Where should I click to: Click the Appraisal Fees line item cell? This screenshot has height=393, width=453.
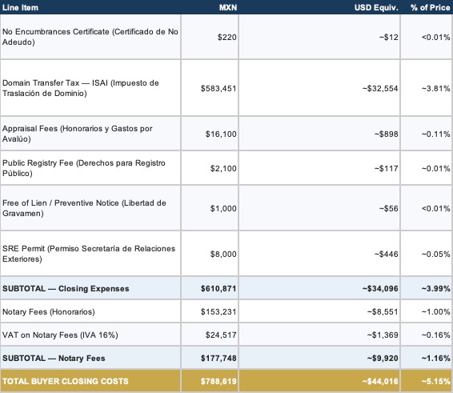click(90, 134)
